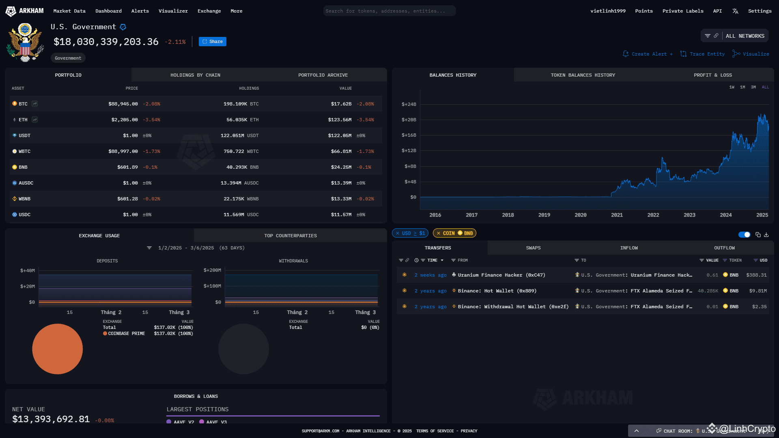The width and height of the screenshot is (779, 438).
Task: Click the filter icon beside FROM column
Action: pyautogui.click(x=454, y=260)
